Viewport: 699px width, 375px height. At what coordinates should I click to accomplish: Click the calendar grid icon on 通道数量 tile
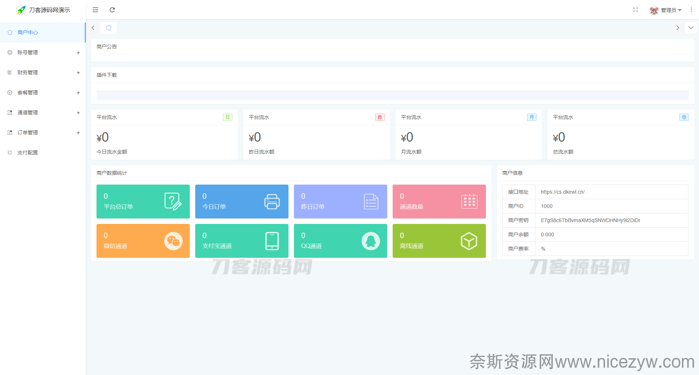[x=470, y=201]
